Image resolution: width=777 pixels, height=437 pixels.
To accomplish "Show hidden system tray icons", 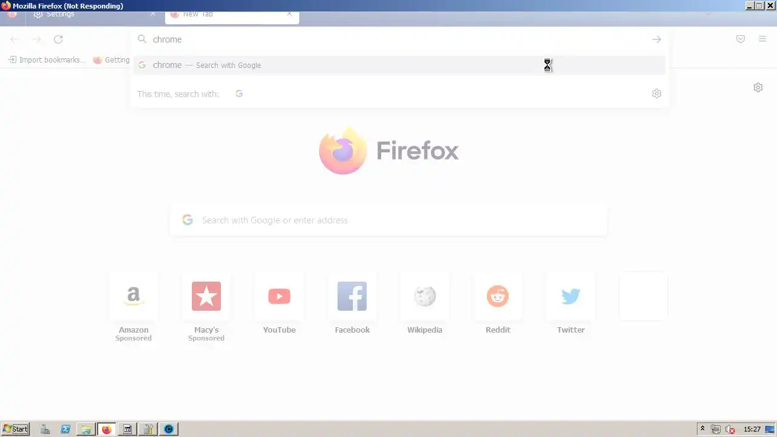I will point(702,429).
